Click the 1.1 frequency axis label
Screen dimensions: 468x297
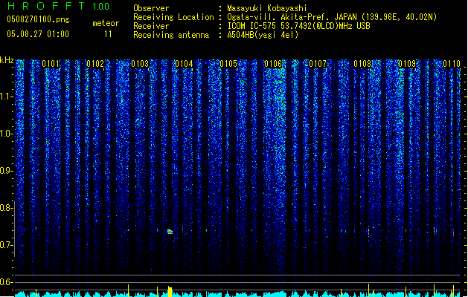click(x=6, y=97)
